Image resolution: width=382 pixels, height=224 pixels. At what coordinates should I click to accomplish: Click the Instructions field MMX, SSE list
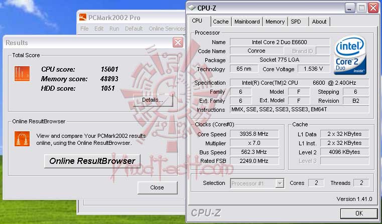coord(299,109)
